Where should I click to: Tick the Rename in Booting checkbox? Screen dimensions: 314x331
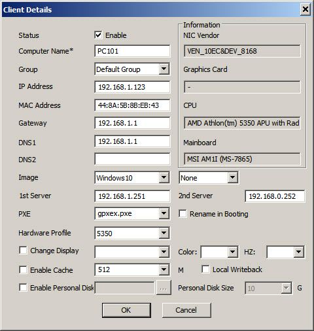click(x=183, y=214)
